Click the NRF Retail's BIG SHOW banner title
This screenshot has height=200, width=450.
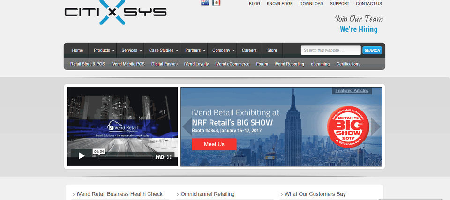232,123
